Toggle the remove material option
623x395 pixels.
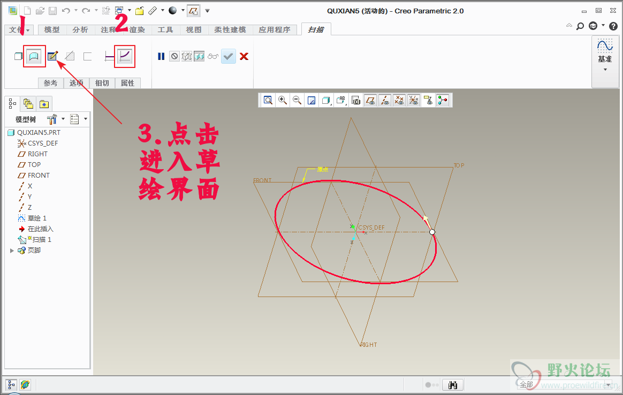tap(70, 56)
